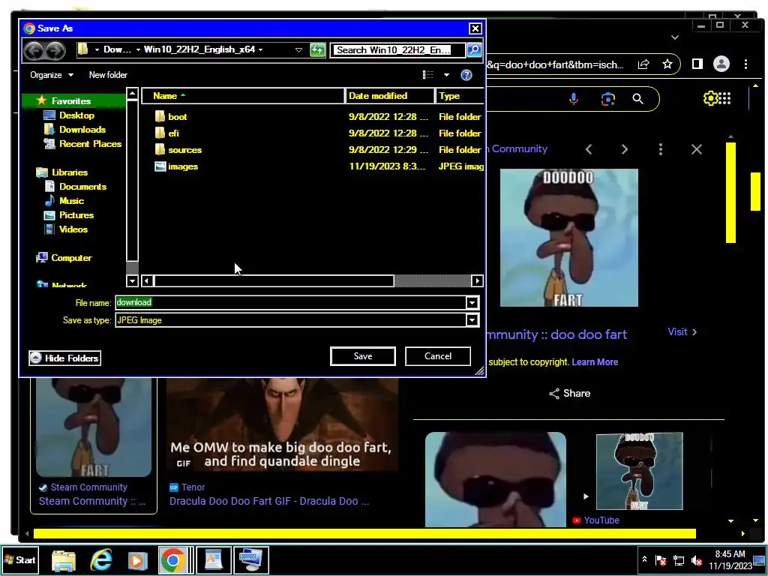This screenshot has width=768, height=576.
Task: Open the Videos library
Action: click(73, 229)
